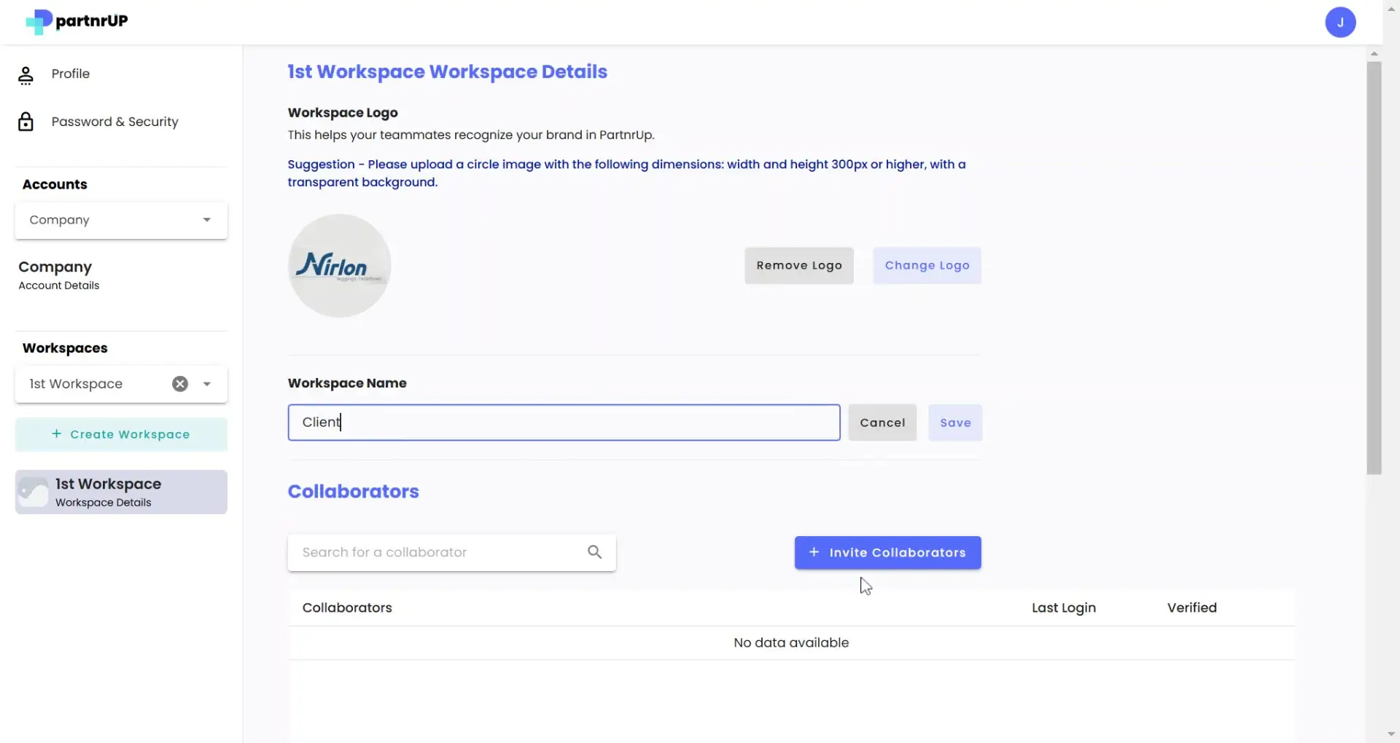Image resolution: width=1400 pixels, height=743 pixels.
Task: Click the plus icon on Create Workspace
Action: [x=57, y=434]
